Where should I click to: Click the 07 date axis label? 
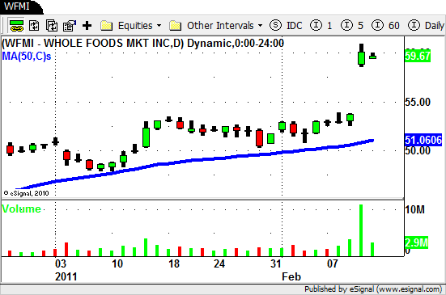[332, 263]
